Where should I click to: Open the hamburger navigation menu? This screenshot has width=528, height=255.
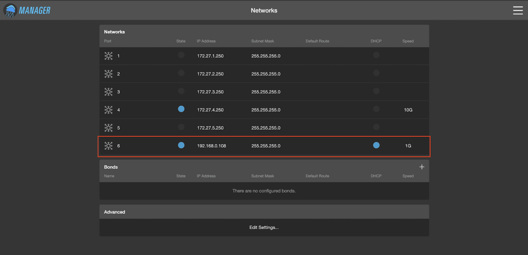pyautogui.click(x=518, y=11)
